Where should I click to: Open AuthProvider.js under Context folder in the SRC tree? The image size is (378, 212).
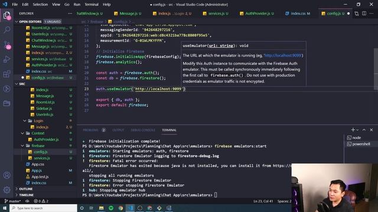click(46, 140)
